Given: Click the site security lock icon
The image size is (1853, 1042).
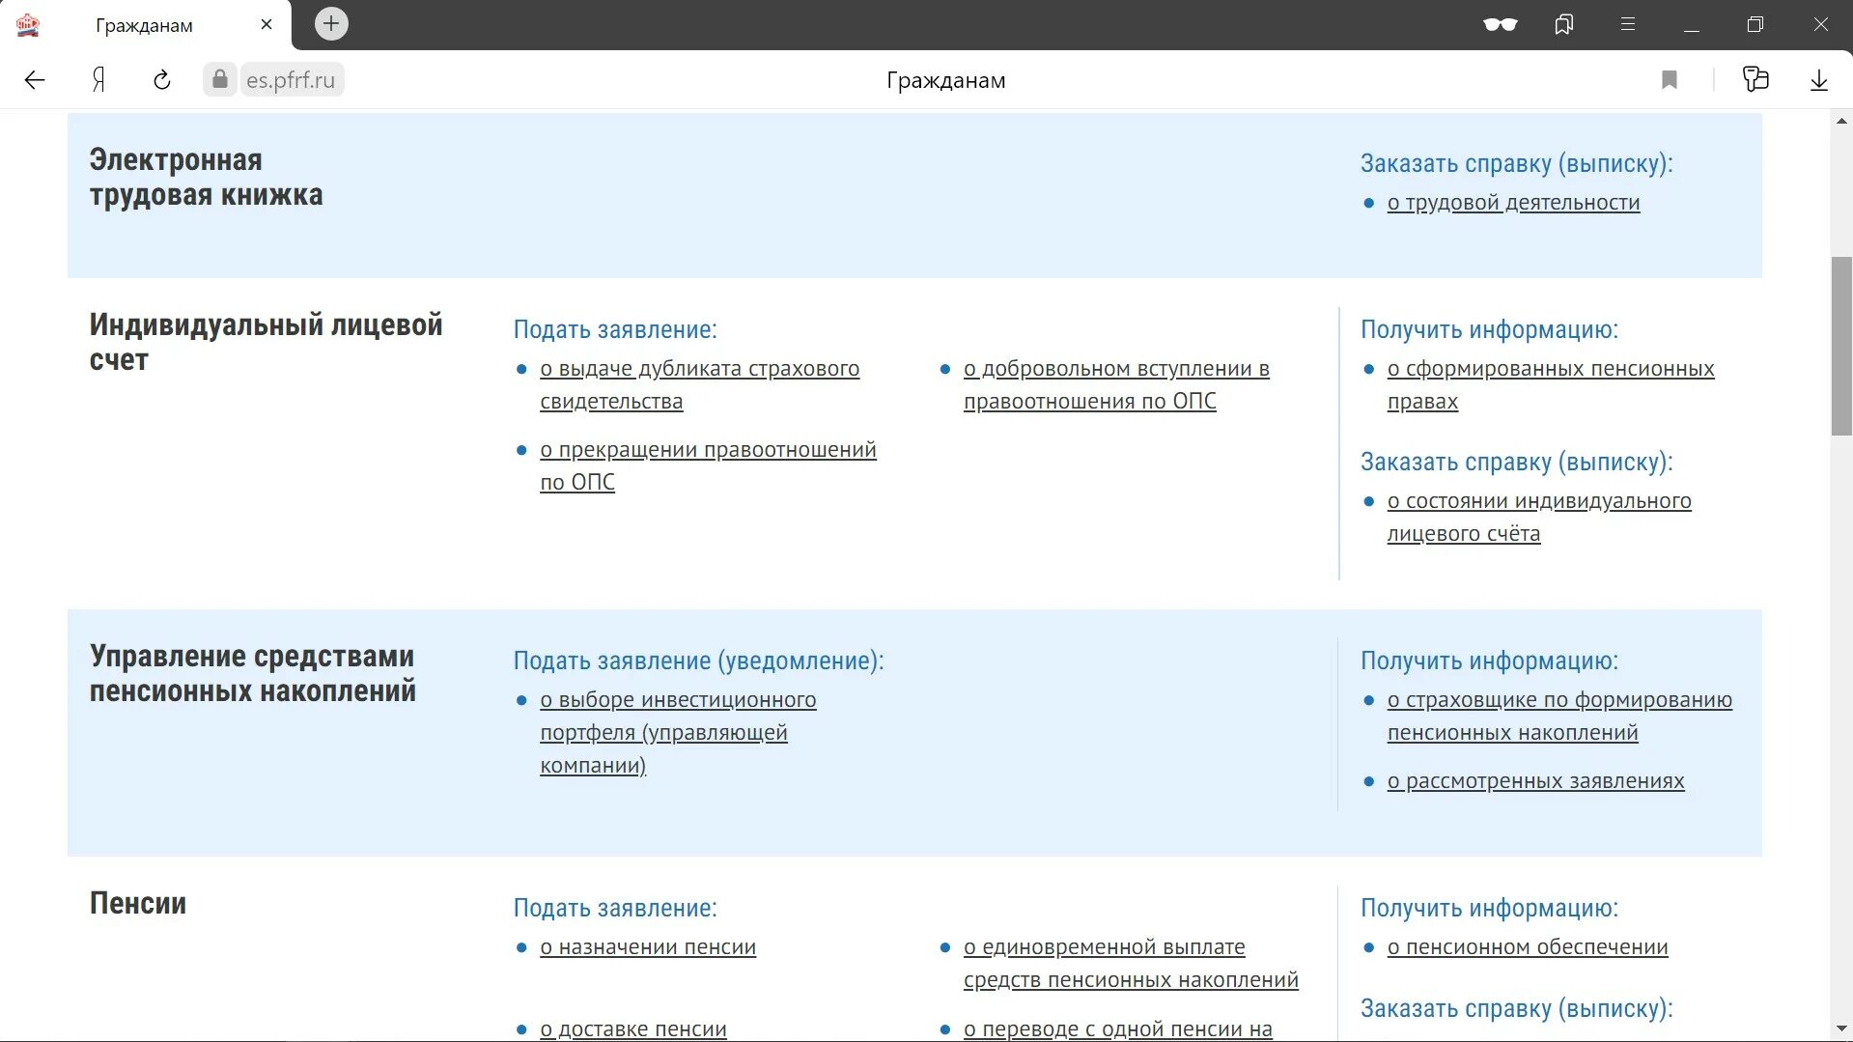Looking at the screenshot, I should (220, 79).
